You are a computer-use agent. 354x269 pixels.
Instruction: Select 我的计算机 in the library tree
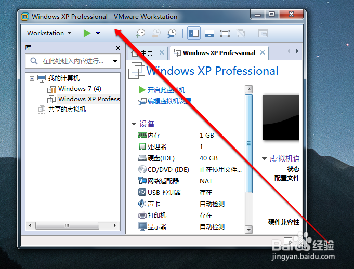click(x=63, y=78)
